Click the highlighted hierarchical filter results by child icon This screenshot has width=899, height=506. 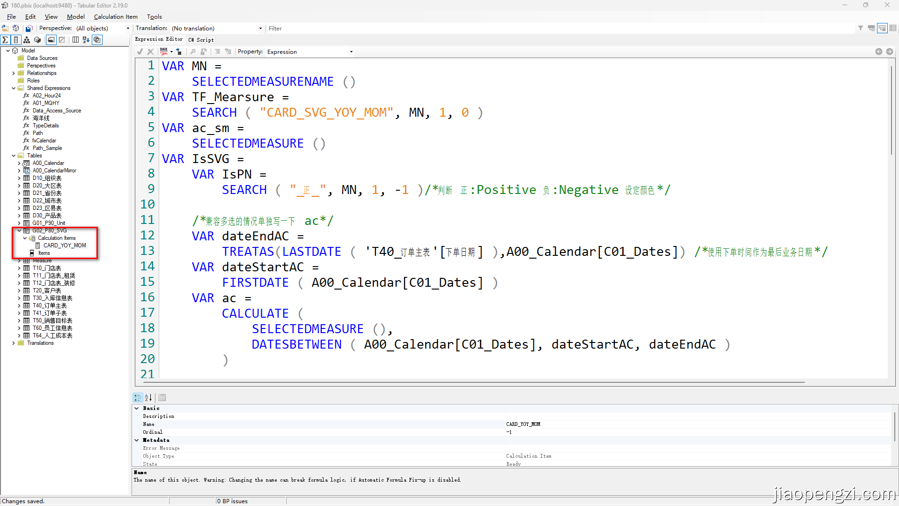882,28
